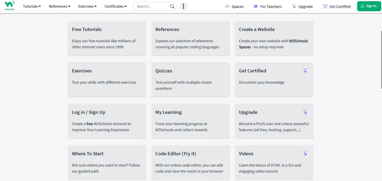Select the Quizzes card
The width and height of the screenshot is (382, 181).
point(190,80)
